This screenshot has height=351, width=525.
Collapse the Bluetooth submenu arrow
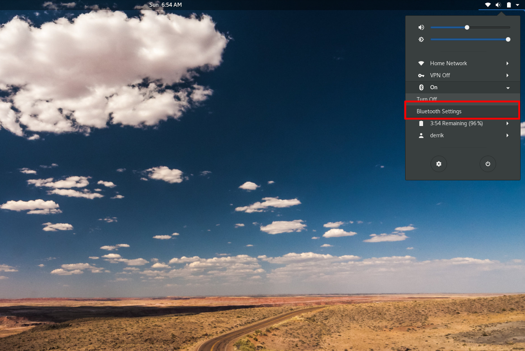[508, 88]
